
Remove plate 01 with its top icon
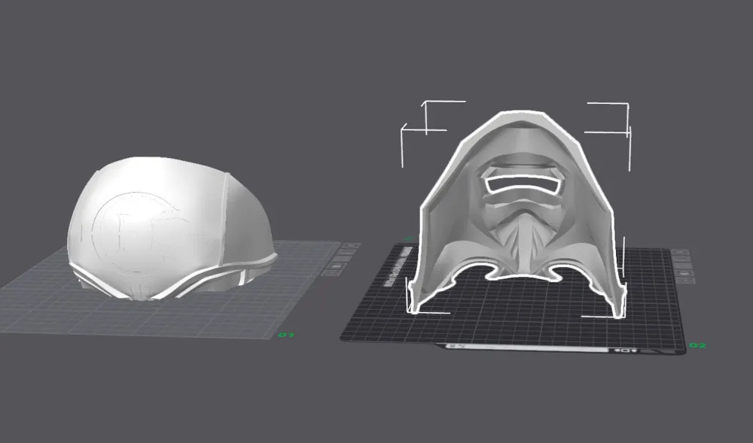point(352,245)
